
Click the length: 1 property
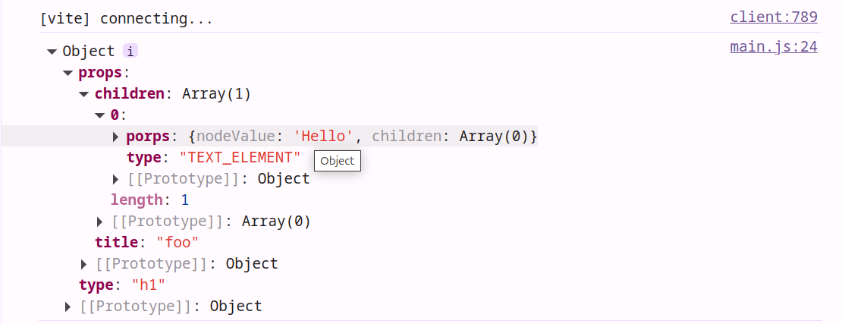[x=149, y=200]
